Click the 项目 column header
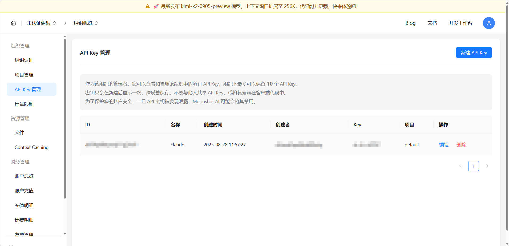 (x=409, y=125)
